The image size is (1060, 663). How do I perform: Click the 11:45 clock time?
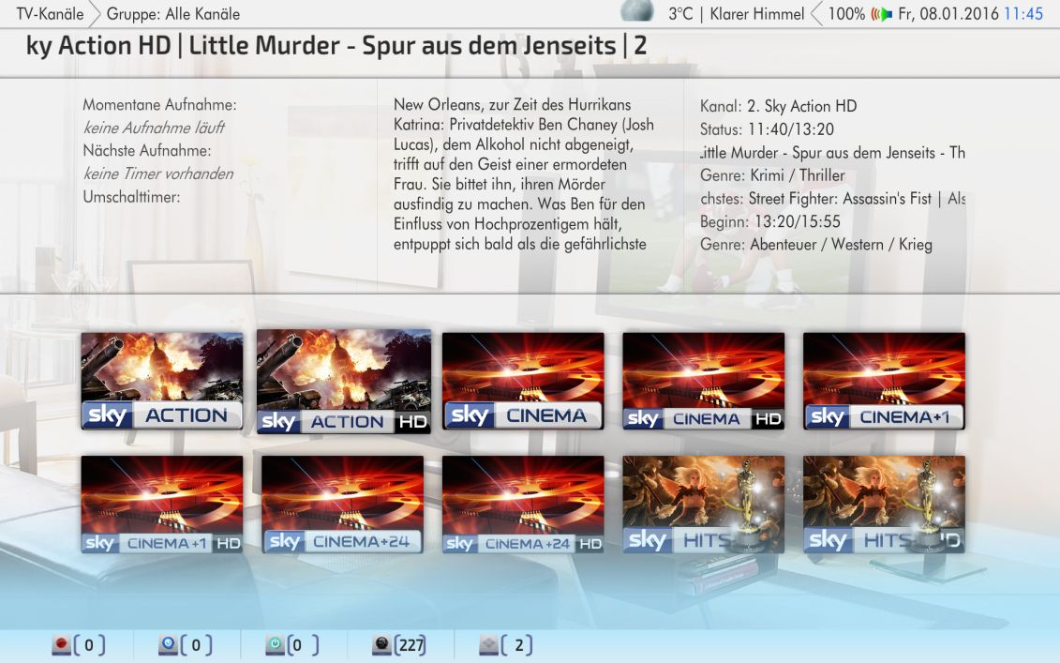1023,13
